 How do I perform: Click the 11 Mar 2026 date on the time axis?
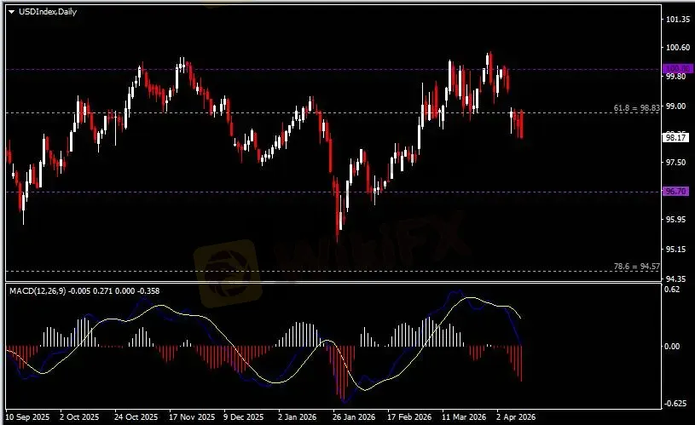tap(462, 418)
